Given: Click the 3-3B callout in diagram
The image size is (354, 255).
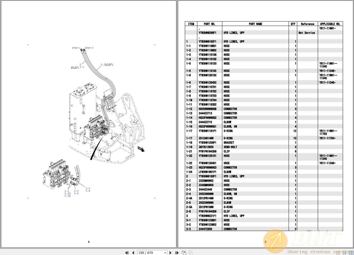Looking at the screenshot, I should (x=68, y=196).
